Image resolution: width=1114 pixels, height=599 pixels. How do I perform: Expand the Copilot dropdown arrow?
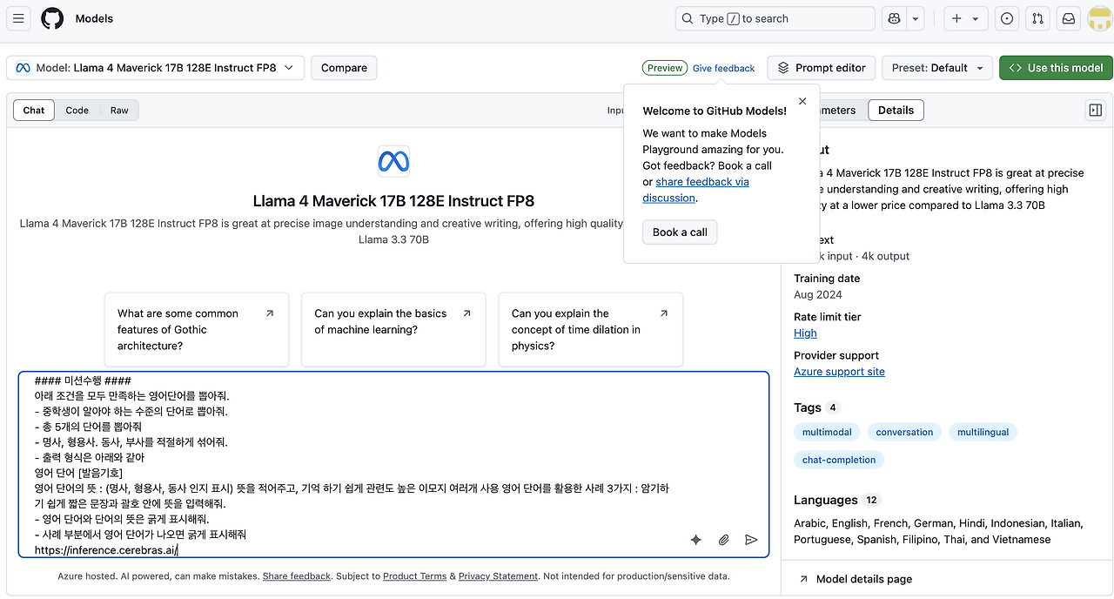[916, 18]
